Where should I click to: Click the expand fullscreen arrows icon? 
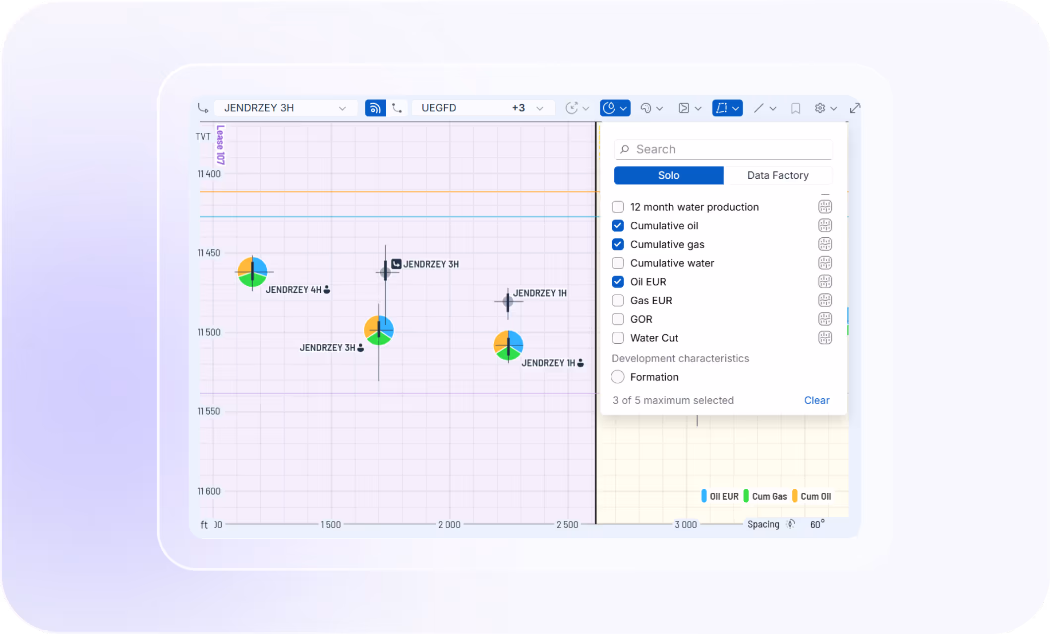tap(855, 108)
